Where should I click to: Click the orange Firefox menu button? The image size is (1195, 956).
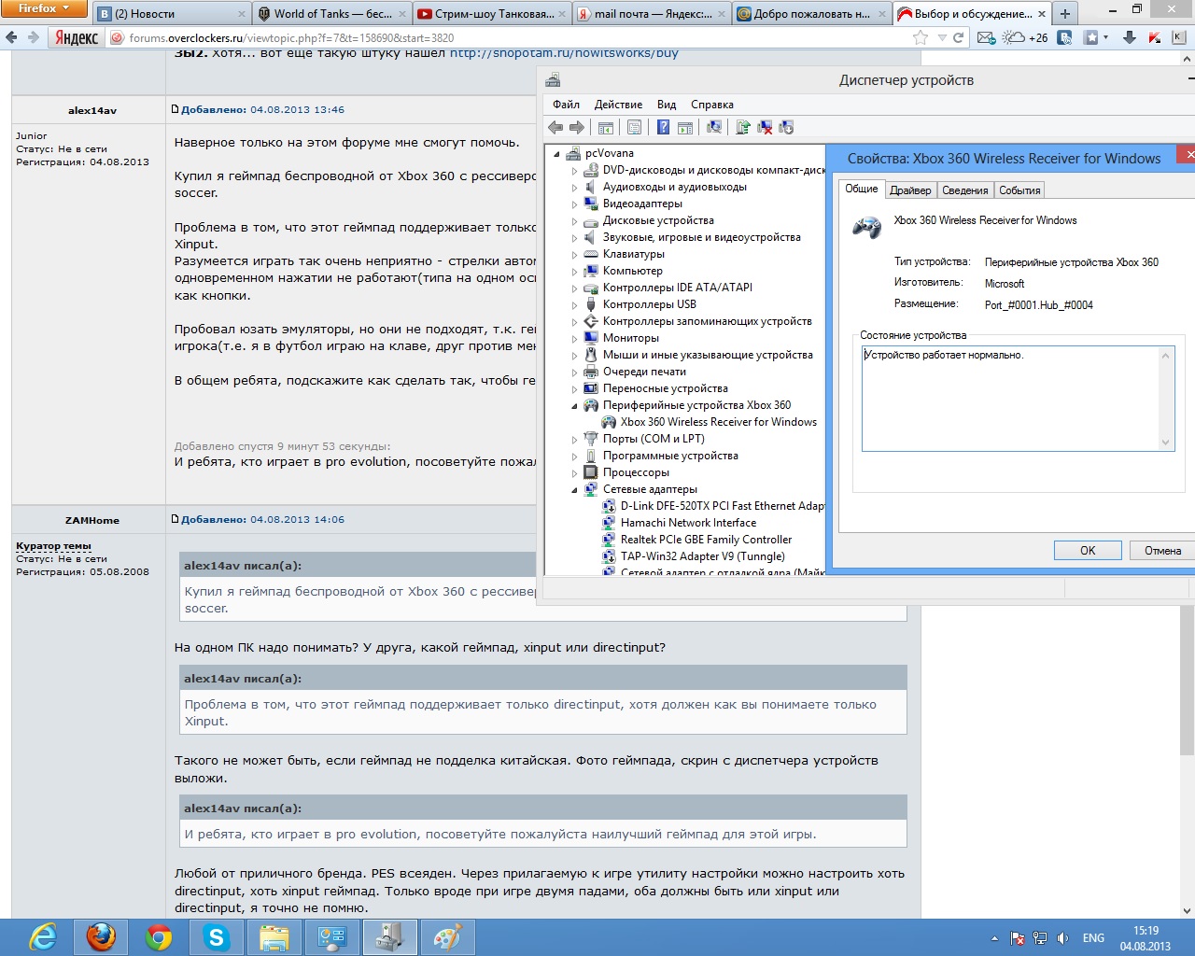point(44,9)
